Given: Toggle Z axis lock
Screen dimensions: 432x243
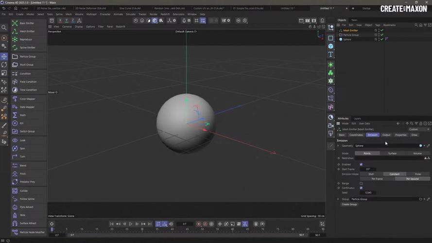Looking at the screenshot, I should (73, 20).
